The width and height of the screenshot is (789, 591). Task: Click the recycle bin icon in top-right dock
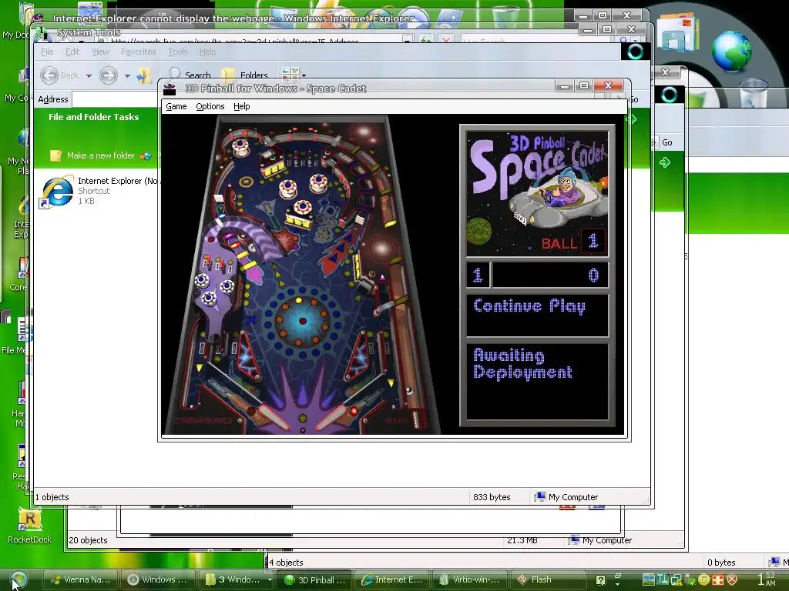(x=754, y=93)
